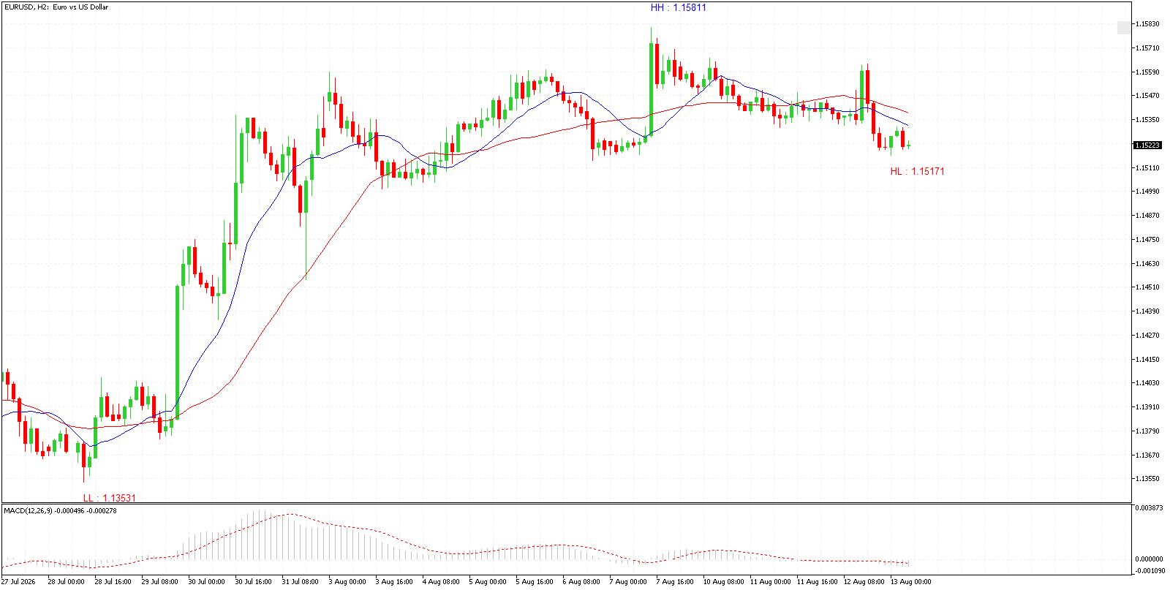The image size is (1170, 590).
Task: Click price axis value 1.13910
Action: point(1147,407)
